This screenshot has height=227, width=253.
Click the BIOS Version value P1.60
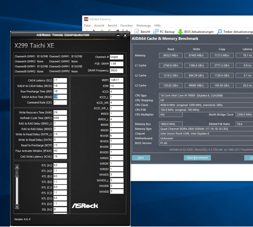coord(206,143)
